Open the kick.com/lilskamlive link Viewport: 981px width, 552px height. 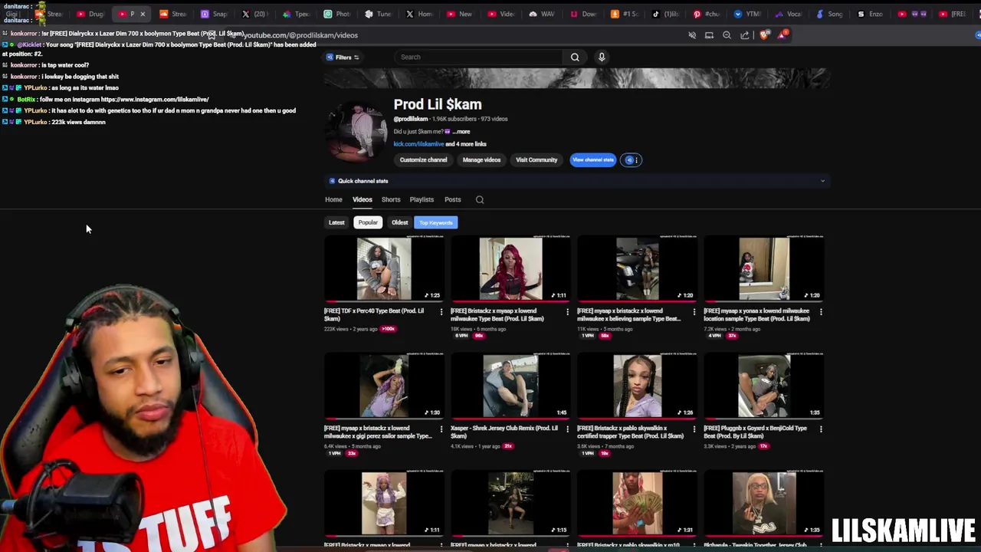[x=418, y=144]
